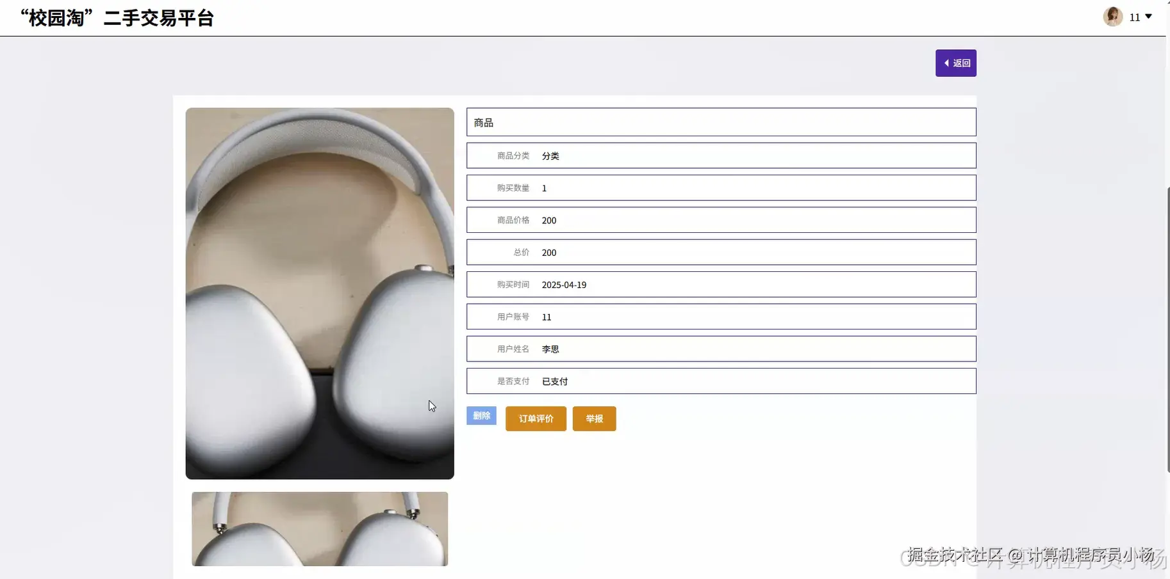Image resolution: width=1170 pixels, height=579 pixels.
Task: Click the purchase date 2025-04-19
Action: point(564,285)
